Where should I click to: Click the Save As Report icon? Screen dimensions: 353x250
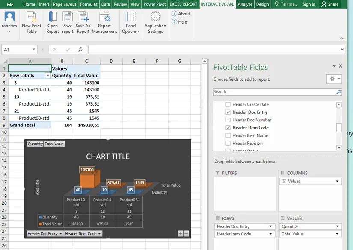point(83,18)
